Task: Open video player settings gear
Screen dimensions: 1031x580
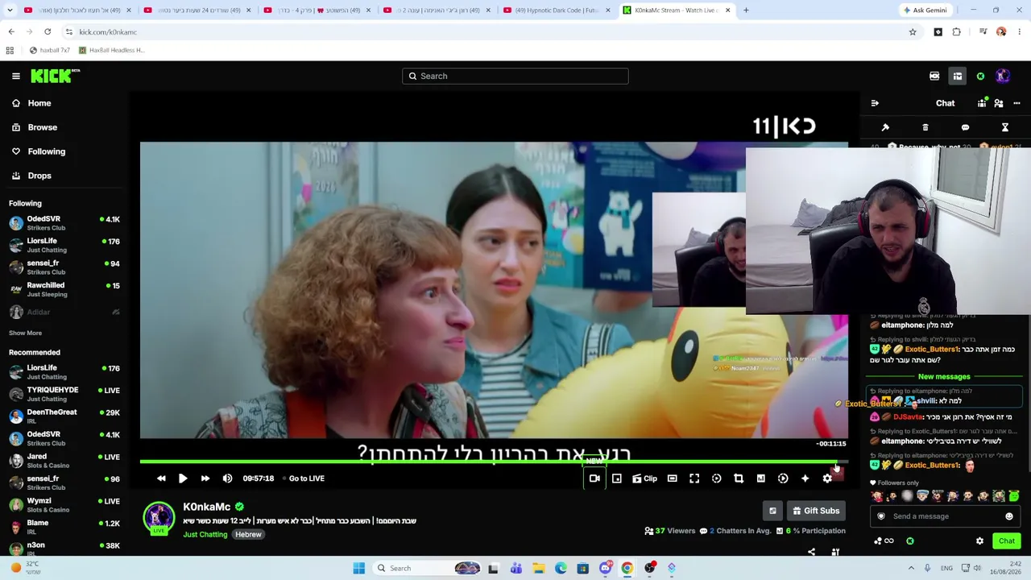Action: point(827,478)
